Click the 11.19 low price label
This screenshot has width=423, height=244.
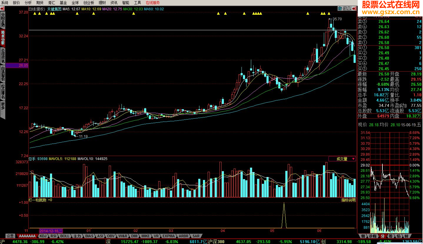point(83,137)
